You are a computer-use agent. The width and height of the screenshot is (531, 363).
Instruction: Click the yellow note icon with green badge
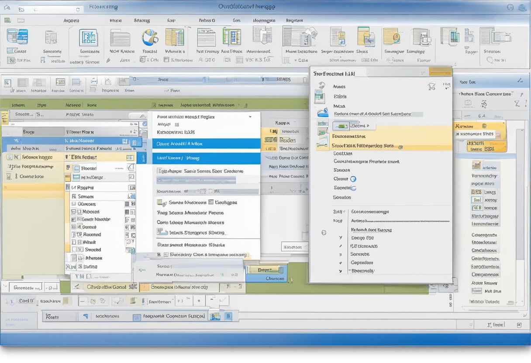[391, 37]
